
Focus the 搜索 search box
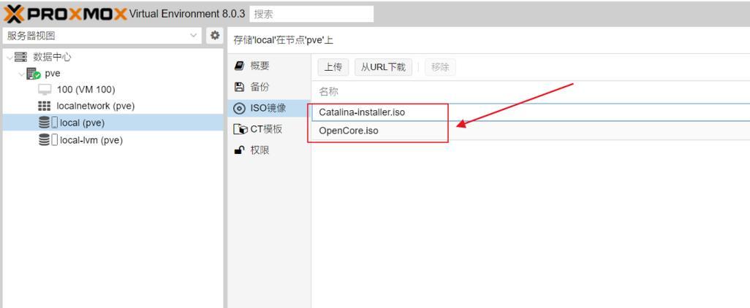[x=311, y=14]
